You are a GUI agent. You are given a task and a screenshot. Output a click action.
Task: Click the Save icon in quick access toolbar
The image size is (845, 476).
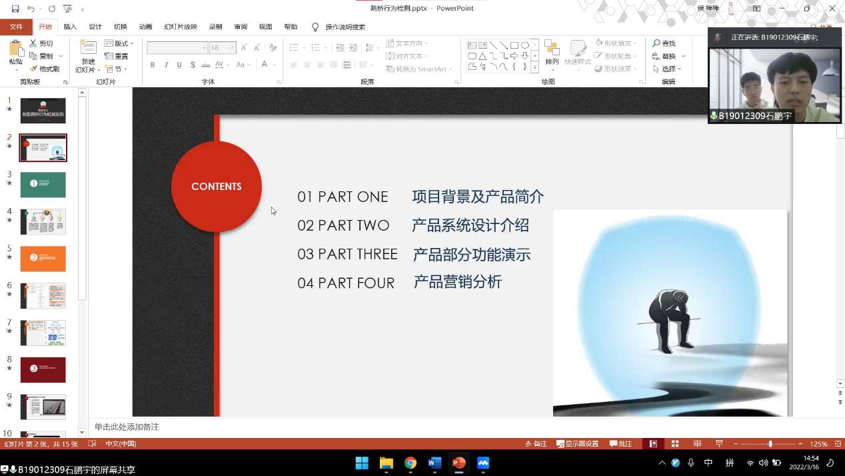[15, 9]
